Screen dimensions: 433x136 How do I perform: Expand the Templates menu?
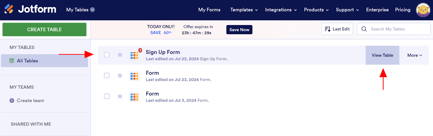click(244, 10)
